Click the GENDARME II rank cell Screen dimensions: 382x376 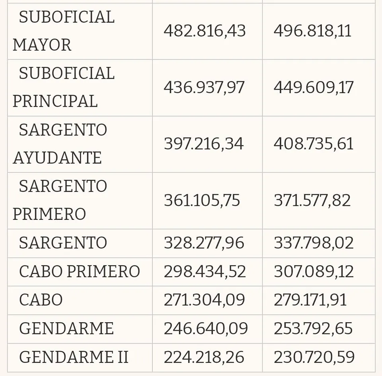click(74, 357)
